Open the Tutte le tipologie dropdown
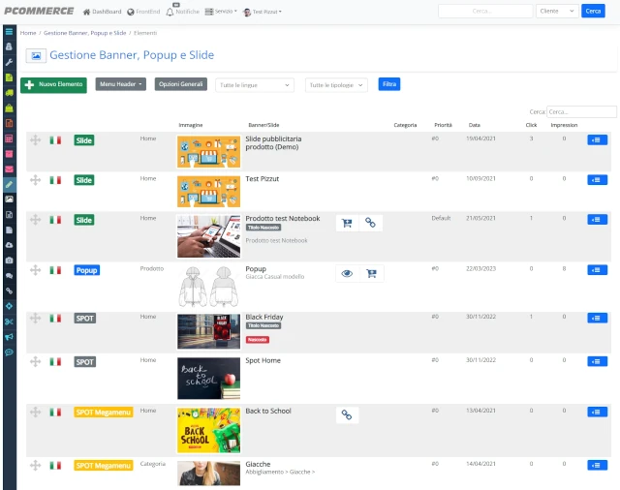Image resolution: width=620 pixels, height=490 pixels. click(x=336, y=85)
